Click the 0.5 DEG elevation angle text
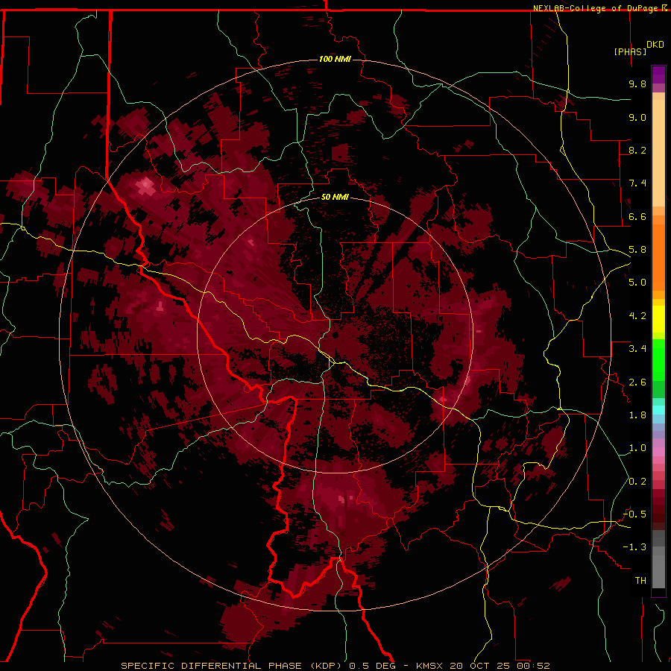 (x=372, y=666)
